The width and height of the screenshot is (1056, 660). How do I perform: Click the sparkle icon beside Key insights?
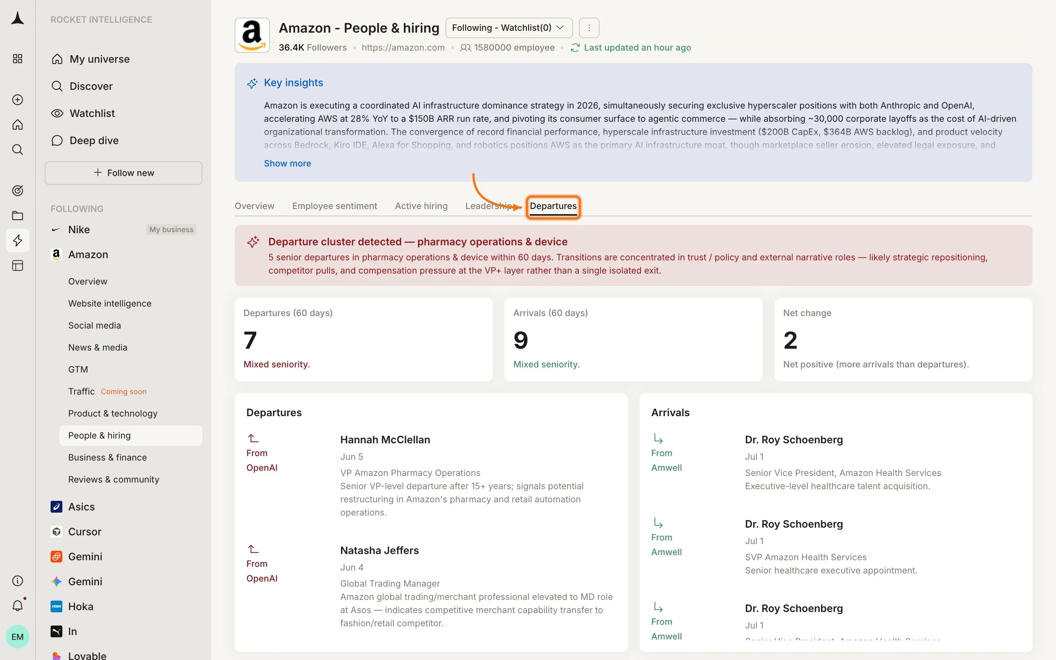(252, 83)
